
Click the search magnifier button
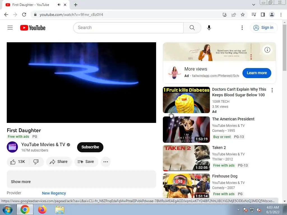[x=192, y=28]
